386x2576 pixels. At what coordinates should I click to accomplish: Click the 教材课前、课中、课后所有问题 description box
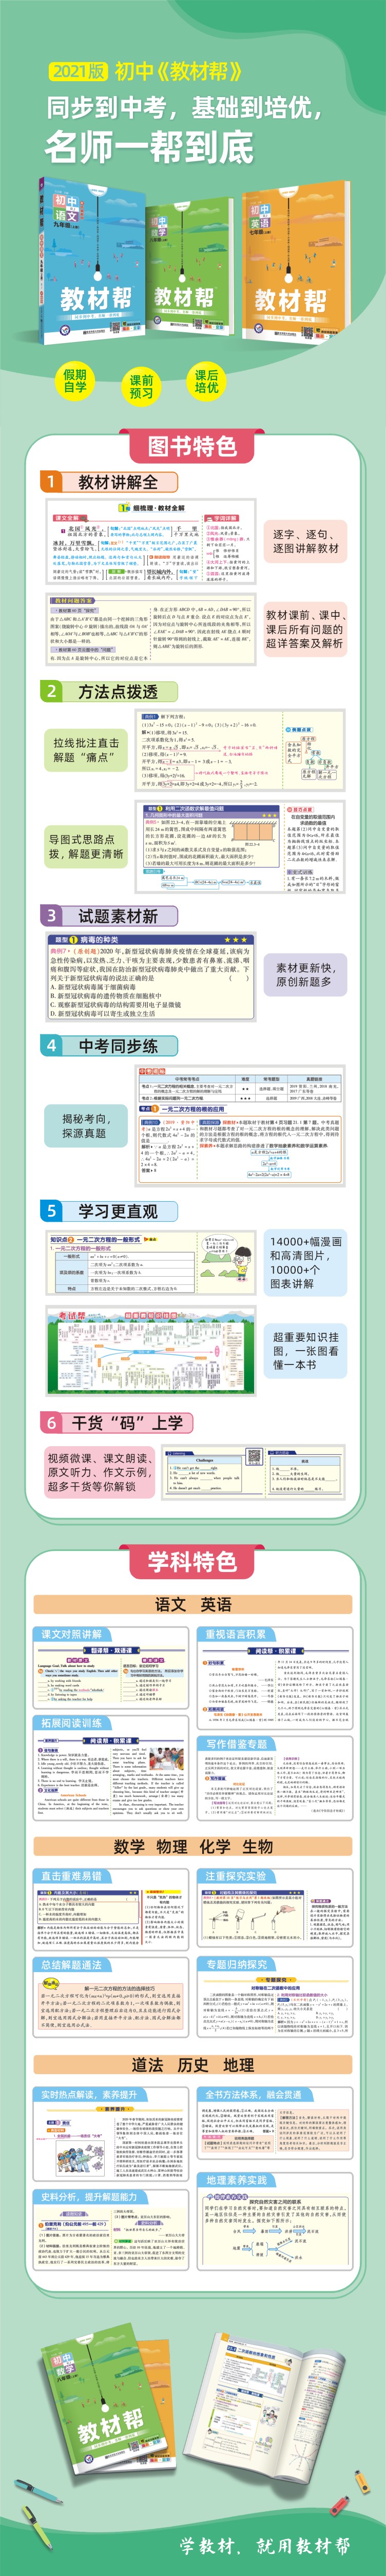304,629
